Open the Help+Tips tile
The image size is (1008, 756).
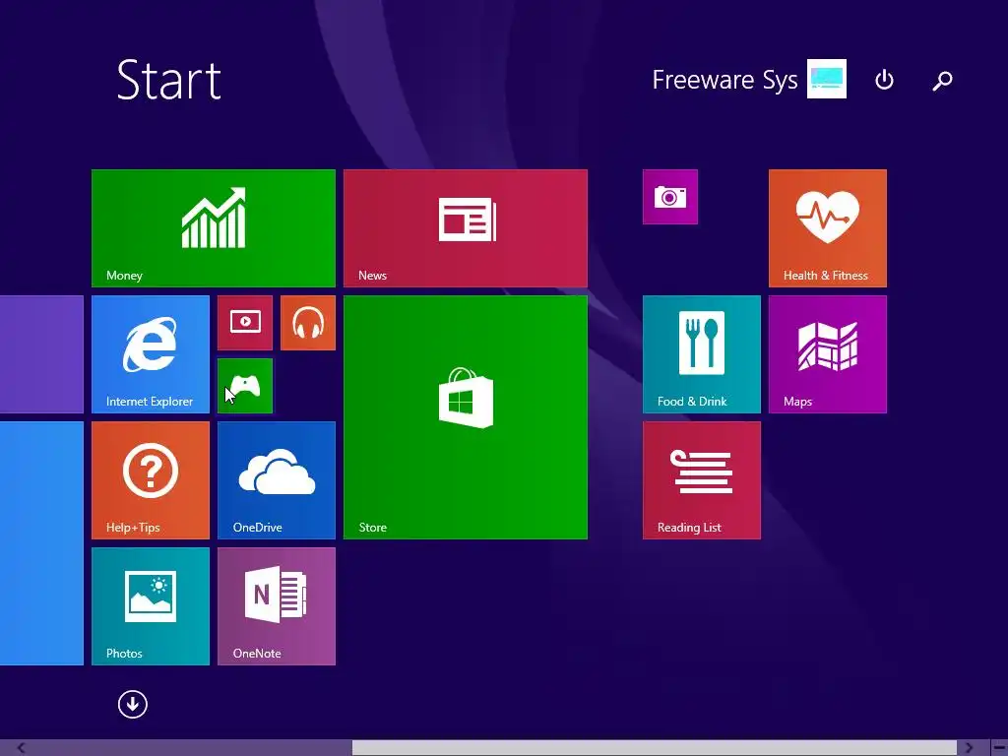[x=151, y=480]
